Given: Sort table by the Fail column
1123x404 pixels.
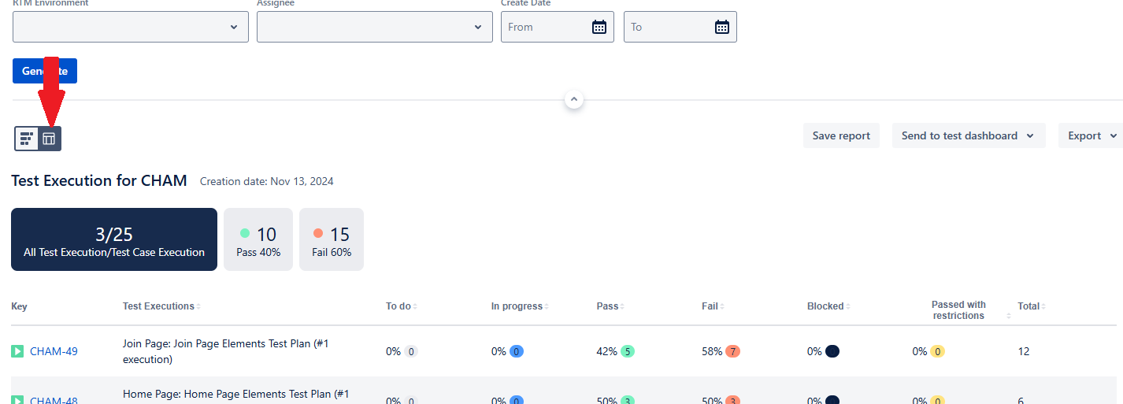Looking at the screenshot, I should point(713,306).
